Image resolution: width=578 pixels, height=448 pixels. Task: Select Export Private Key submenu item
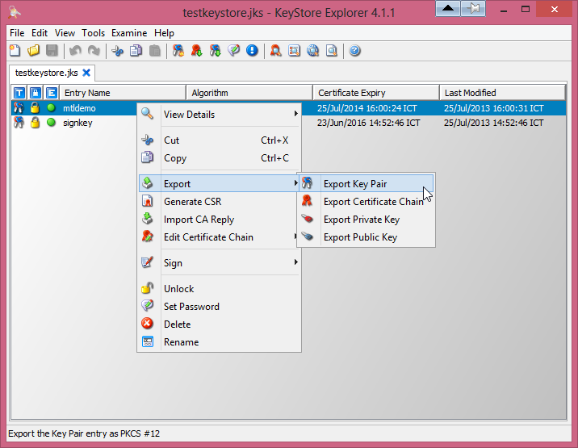point(366,220)
